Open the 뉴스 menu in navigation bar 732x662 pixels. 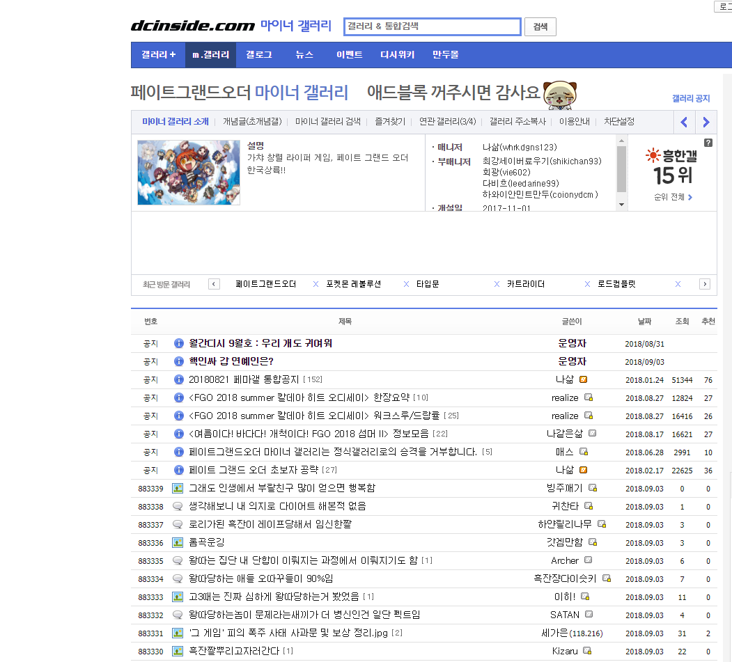(x=304, y=55)
